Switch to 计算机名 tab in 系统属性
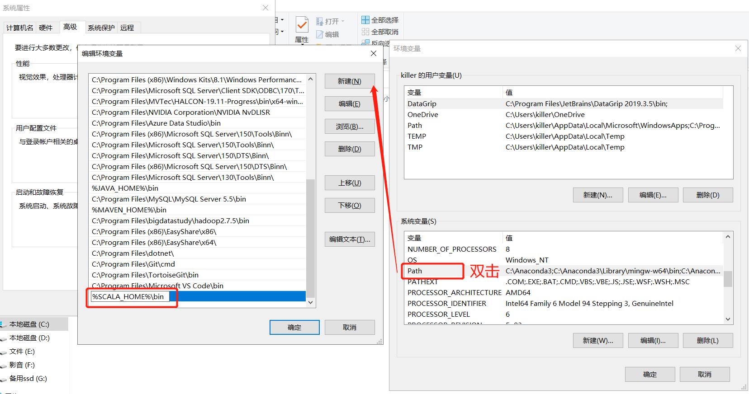 [x=19, y=28]
